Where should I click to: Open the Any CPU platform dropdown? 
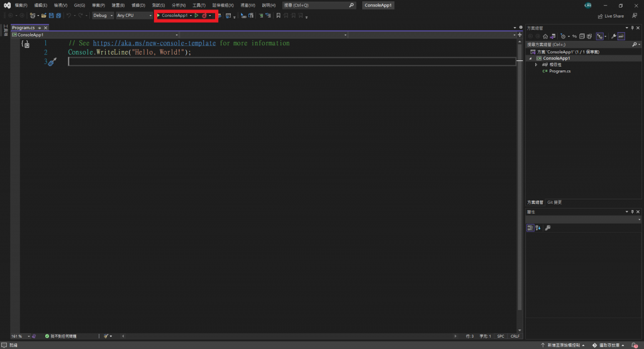(134, 15)
